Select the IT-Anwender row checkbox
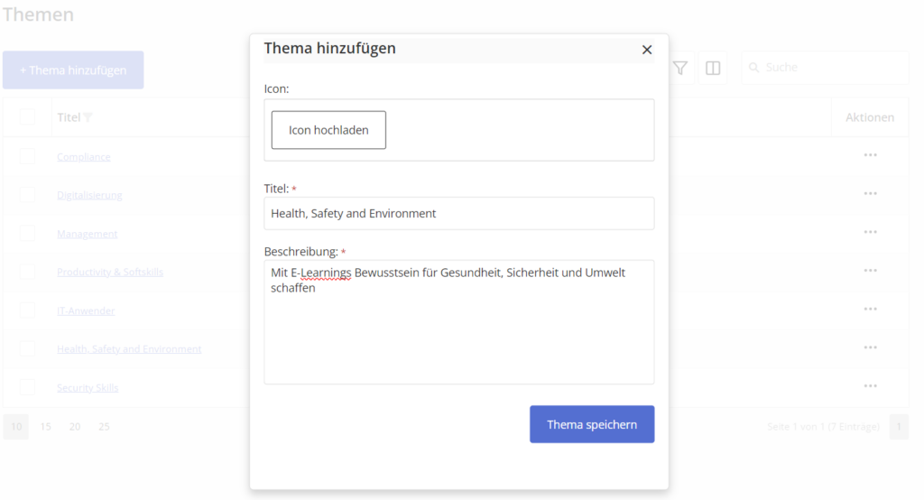The width and height of the screenshot is (924, 500). pyautogui.click(x=27, y=310)
